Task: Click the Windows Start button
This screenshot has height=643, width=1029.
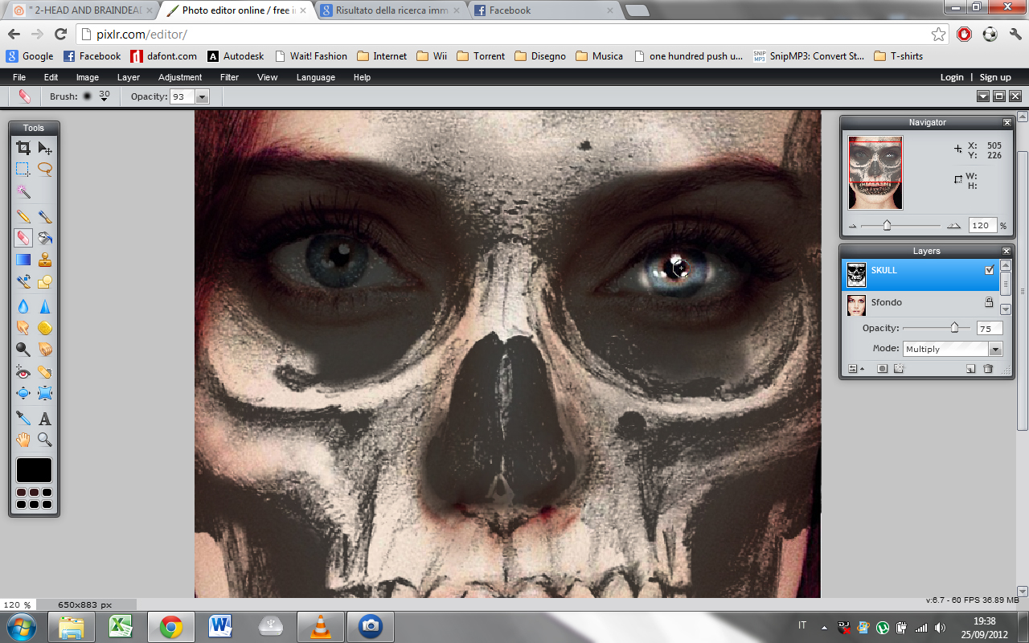Action: click(22, 626)
